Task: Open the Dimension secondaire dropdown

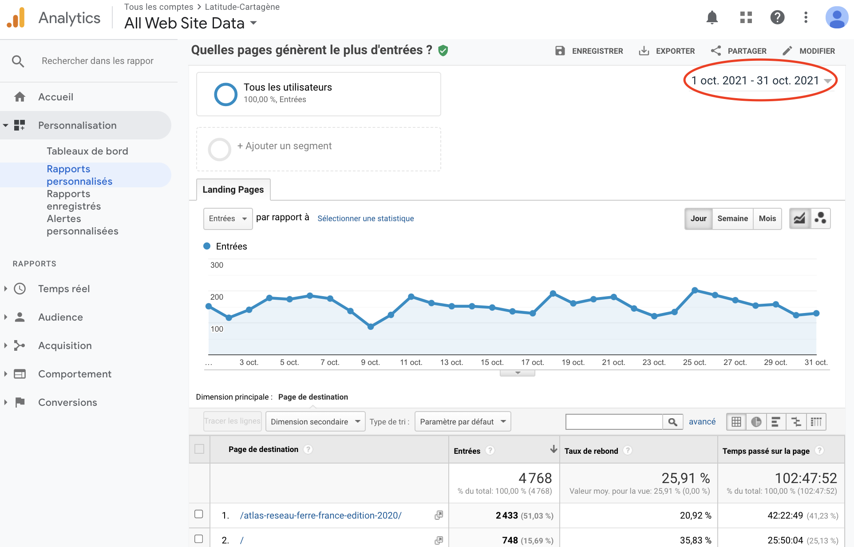Action: 315,422
